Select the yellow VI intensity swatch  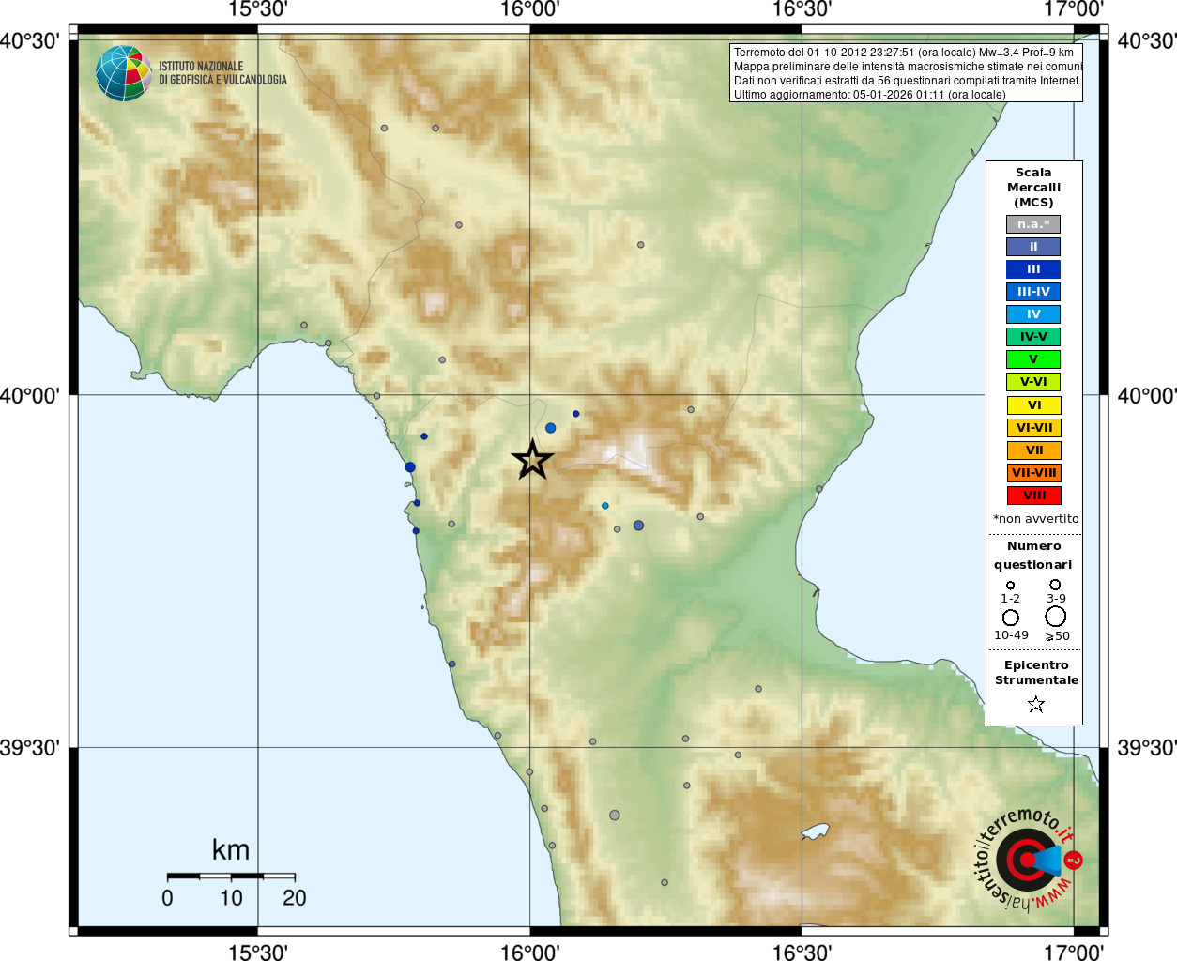pyautogui.click(x=1033, y=405)
